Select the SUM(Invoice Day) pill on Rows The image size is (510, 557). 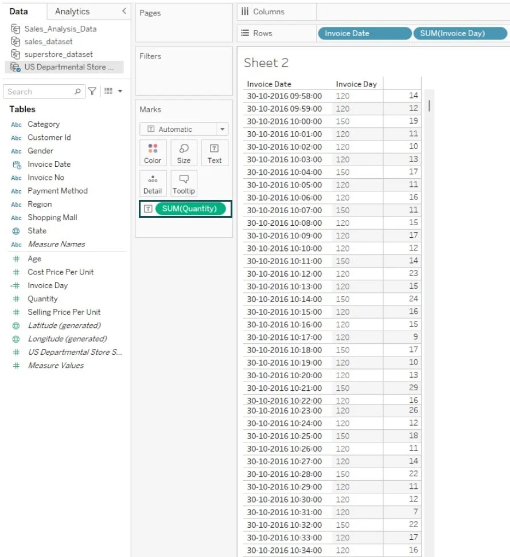pos(460,33)
